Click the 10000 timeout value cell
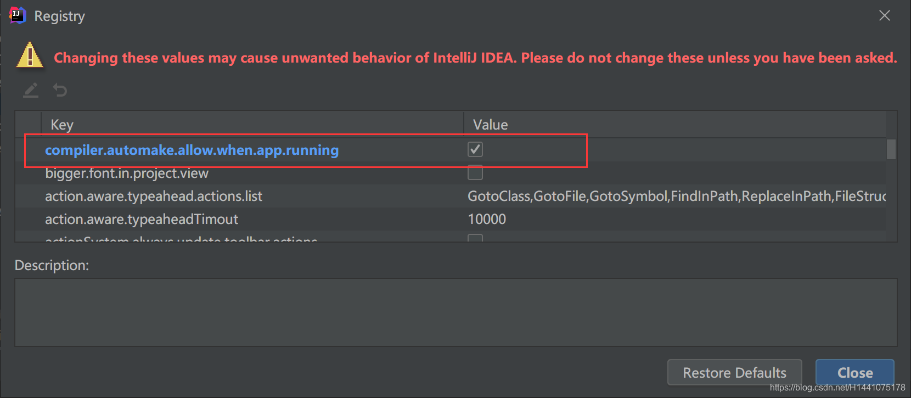Image resolution: width=911 pixels, height=398 pixels. [x=487, y=220]
